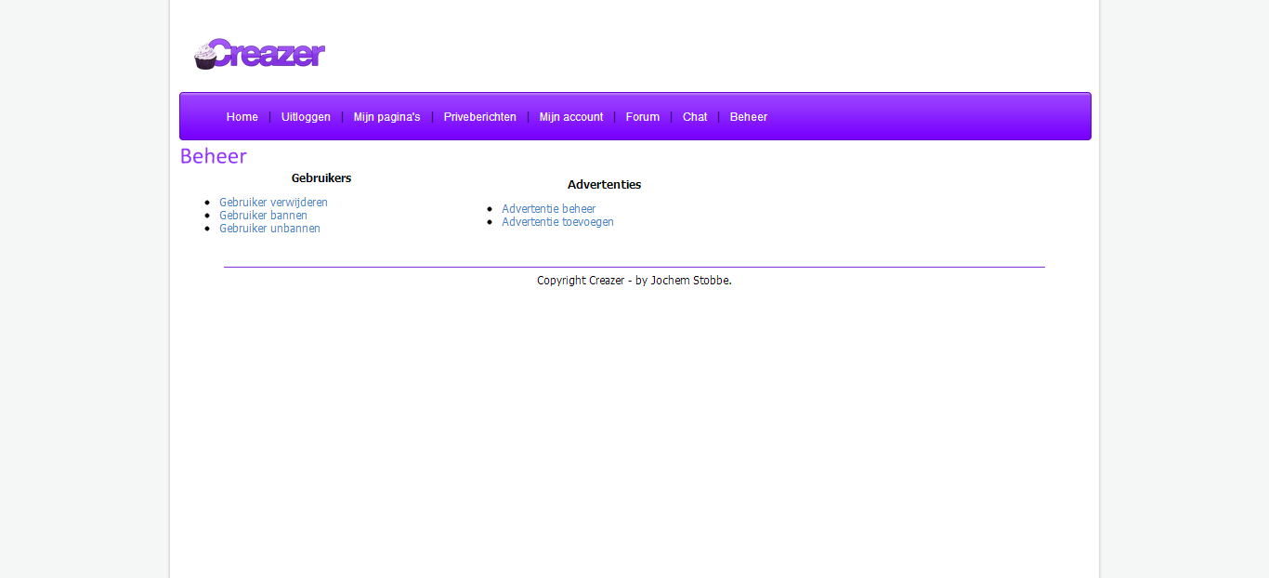
Task: Click the Gebruiker verwijderen link
Action: tap(273, 203)
